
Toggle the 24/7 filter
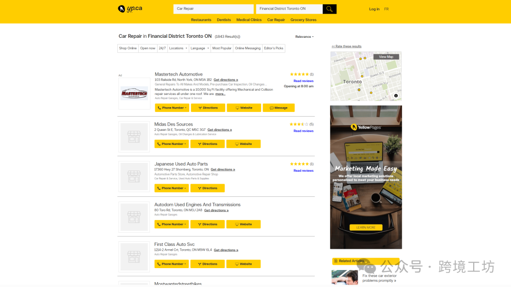coord(162,48)
